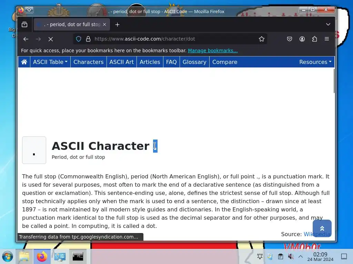The image size is (353, 264).
Task: Click the 'Period, dot or full stop' subtitle
Action: point(78,157)
